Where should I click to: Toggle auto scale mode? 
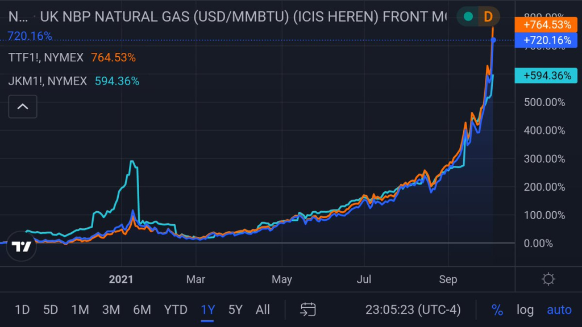coord(559,309)
